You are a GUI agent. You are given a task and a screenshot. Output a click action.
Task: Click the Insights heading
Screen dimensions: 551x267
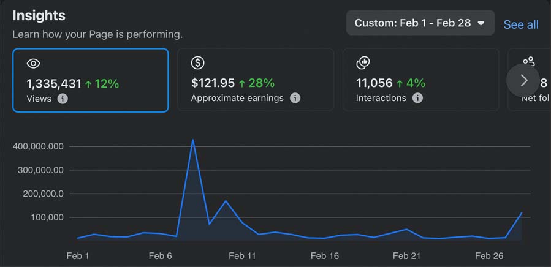[x=39, y=15]
